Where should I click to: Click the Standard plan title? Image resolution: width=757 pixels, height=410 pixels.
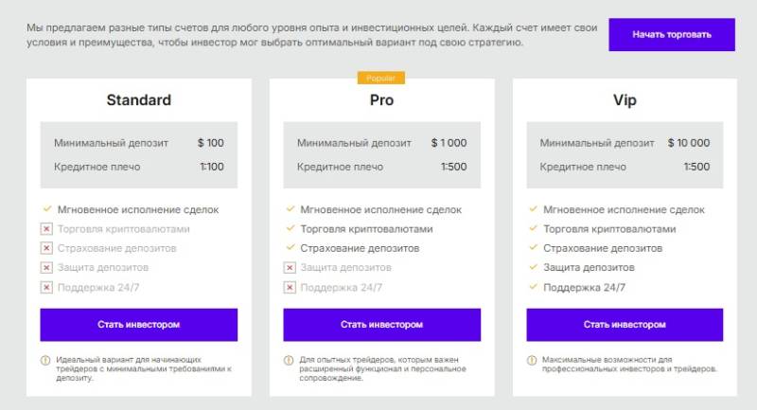tap(138, 100)
